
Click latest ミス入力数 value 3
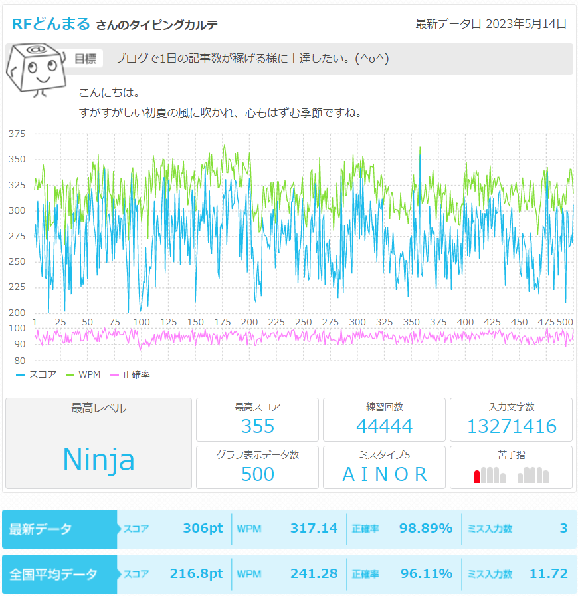563,528
